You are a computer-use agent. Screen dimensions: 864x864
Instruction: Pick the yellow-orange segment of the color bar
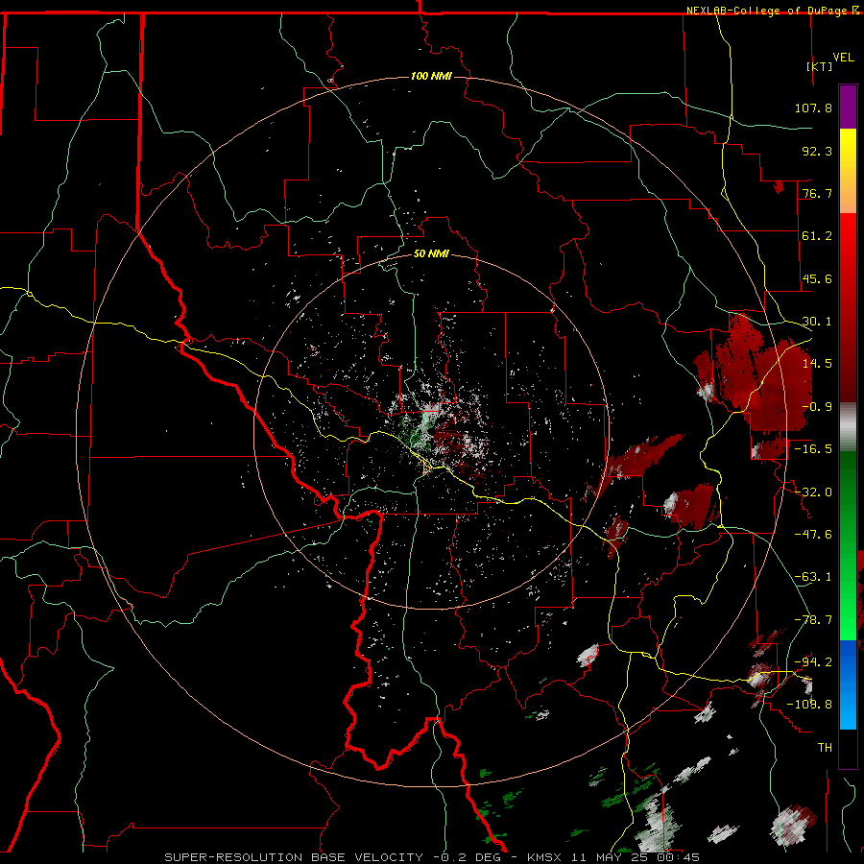[x=848, y=171]
